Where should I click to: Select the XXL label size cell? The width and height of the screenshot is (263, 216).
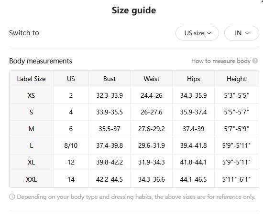coord(31,179)
